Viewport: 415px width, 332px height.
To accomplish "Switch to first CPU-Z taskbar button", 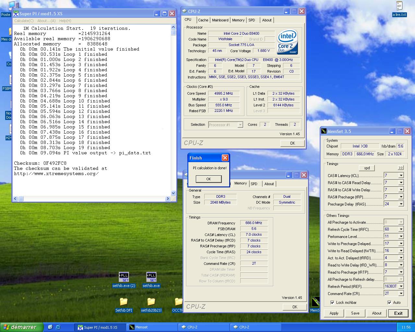I will (x=204, y=327).
